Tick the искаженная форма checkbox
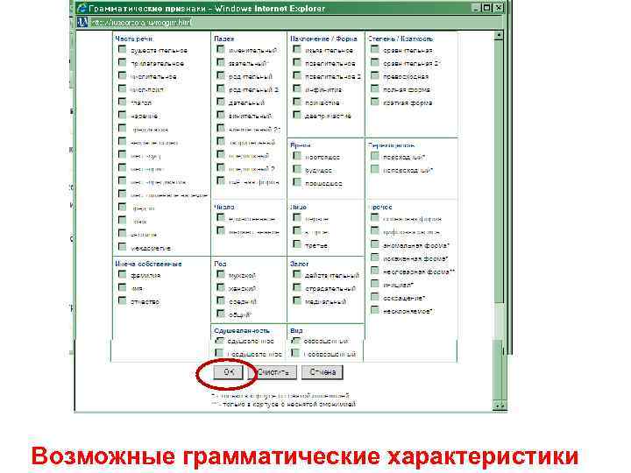Viewport: 631px width, 473px height. 375,258
